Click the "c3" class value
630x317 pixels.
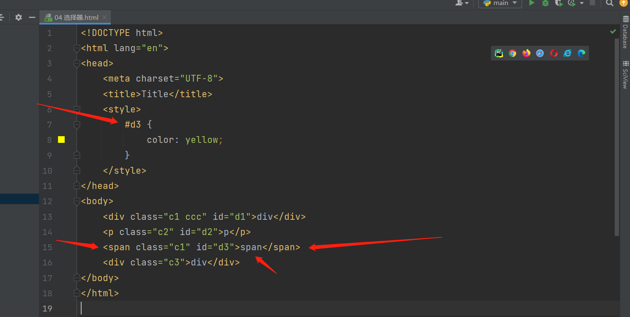coord(174,262)
